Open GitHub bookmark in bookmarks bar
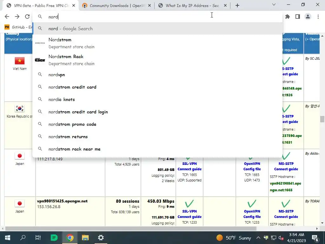 (18, 27)
